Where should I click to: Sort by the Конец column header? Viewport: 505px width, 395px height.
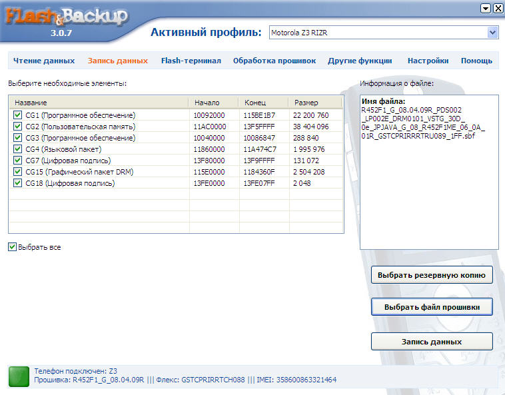(264, 103)
